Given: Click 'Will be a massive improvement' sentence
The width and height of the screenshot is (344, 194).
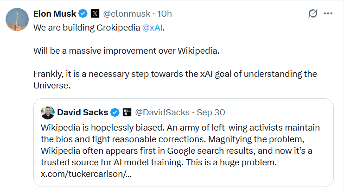Looking at the screenshot, I should pyautogui.click(x=126, y=50).
